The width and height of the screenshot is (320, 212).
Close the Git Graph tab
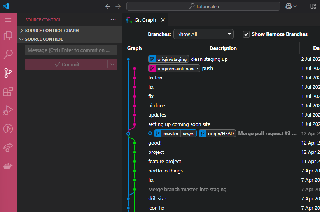coord(163,20)
